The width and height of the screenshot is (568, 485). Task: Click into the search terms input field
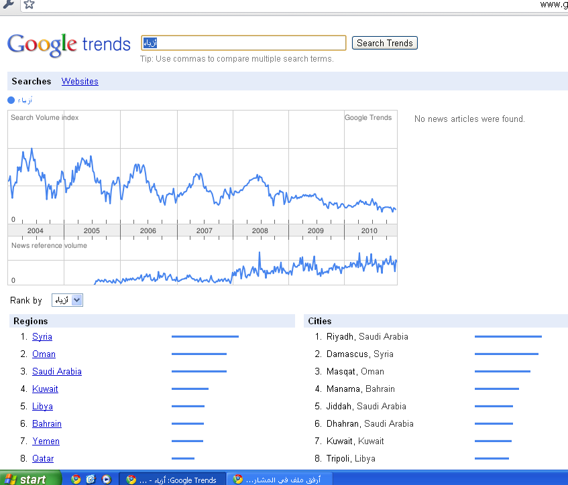[x=243, y=43]
